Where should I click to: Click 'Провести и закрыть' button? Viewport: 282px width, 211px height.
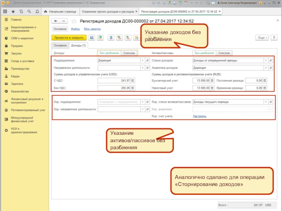coord(69,37)
